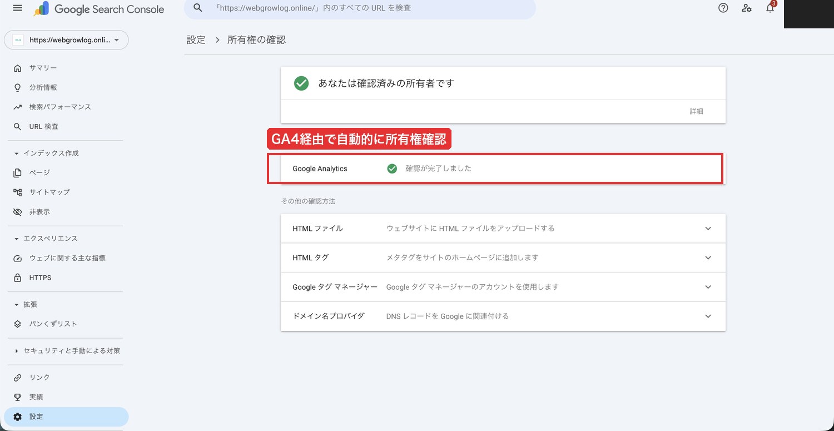The width and height of the screenshot is (834, 431).
Task: Click the lightbulb icon beside 分析情報
Action: (x=18, y=87)
